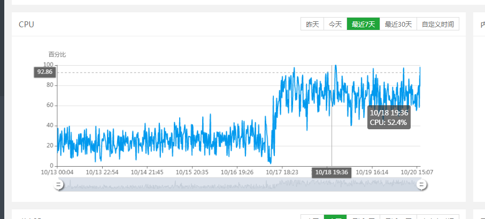Switch CPU chart to 最近30天
Image resolution: width=485 pixels, height=219 pixels.
pyautogui.click(x=398, y=24)
